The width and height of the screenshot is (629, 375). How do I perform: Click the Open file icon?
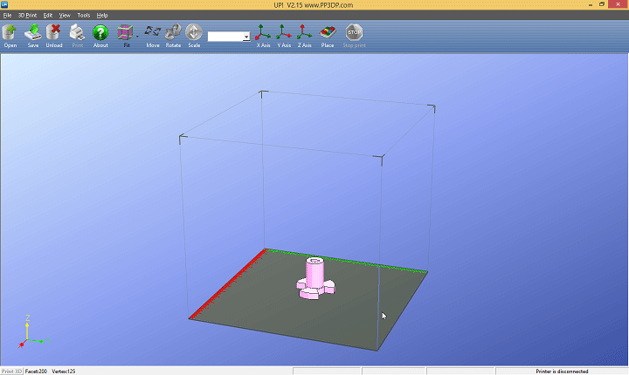[x=10, y=34]
